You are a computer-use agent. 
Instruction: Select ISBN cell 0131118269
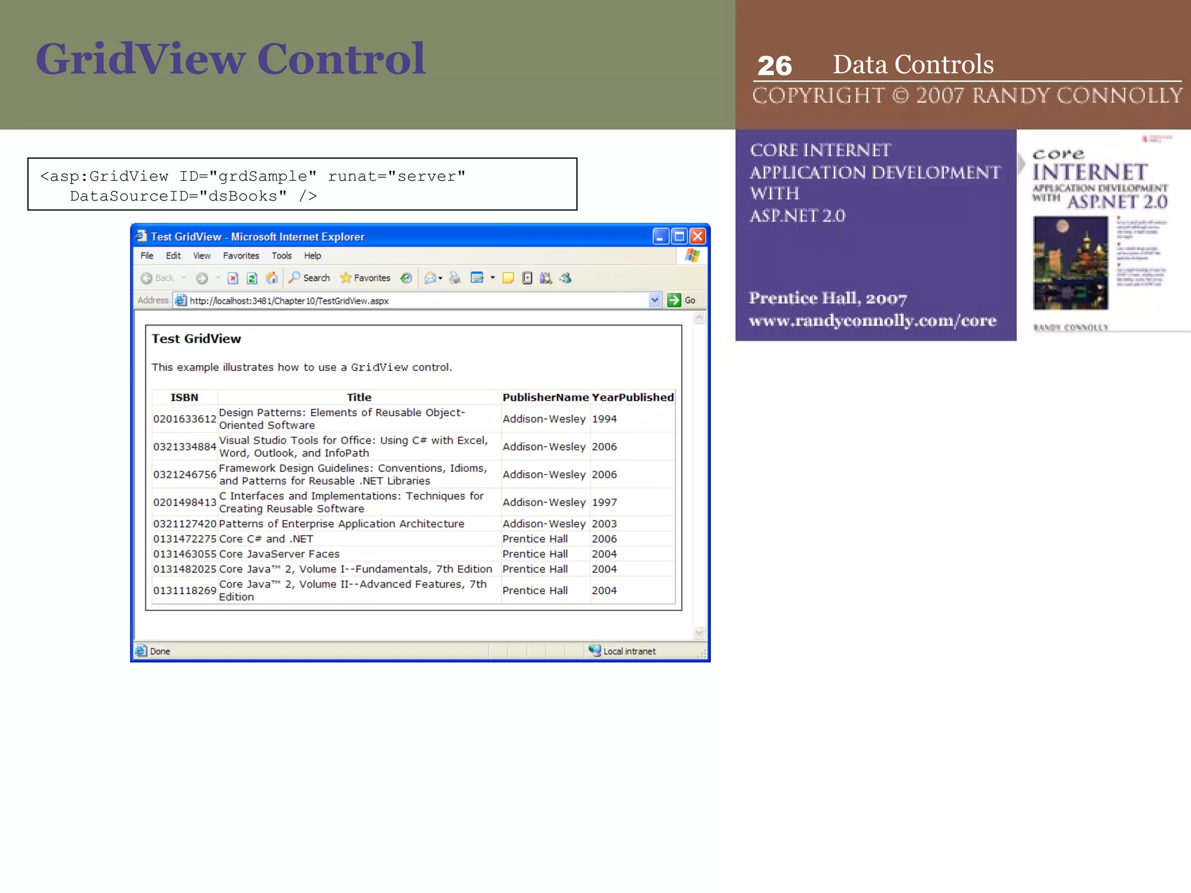click(184, 590)
